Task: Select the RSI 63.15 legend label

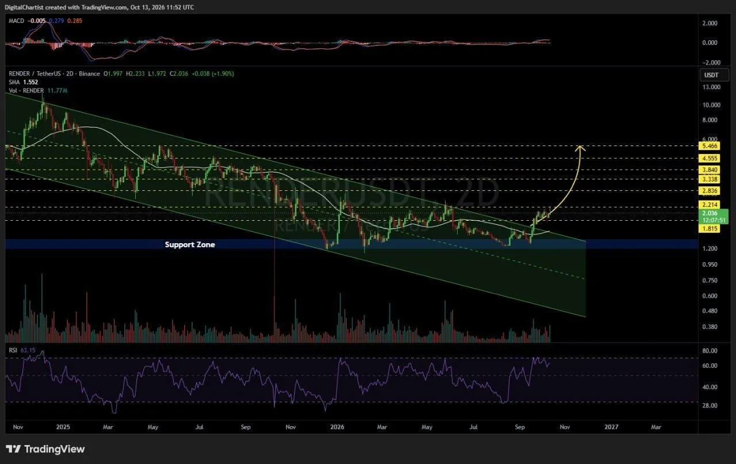Action: tap(21, 350)
